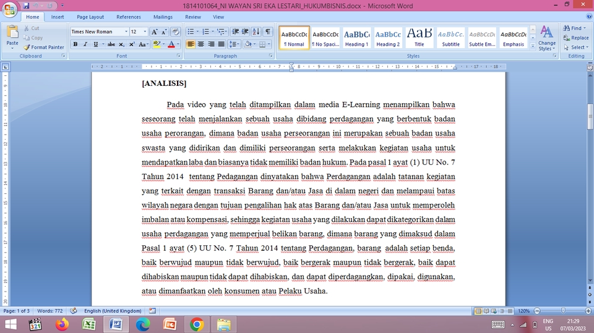
Task: Open Word Help question mark
Action: click(589, 17)
